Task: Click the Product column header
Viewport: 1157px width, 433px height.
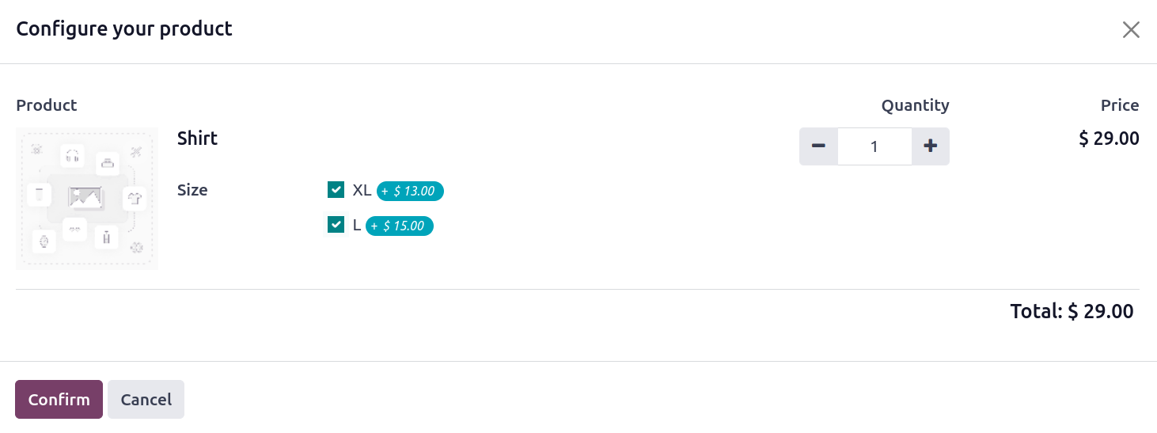Action: (x=47, y=105)
